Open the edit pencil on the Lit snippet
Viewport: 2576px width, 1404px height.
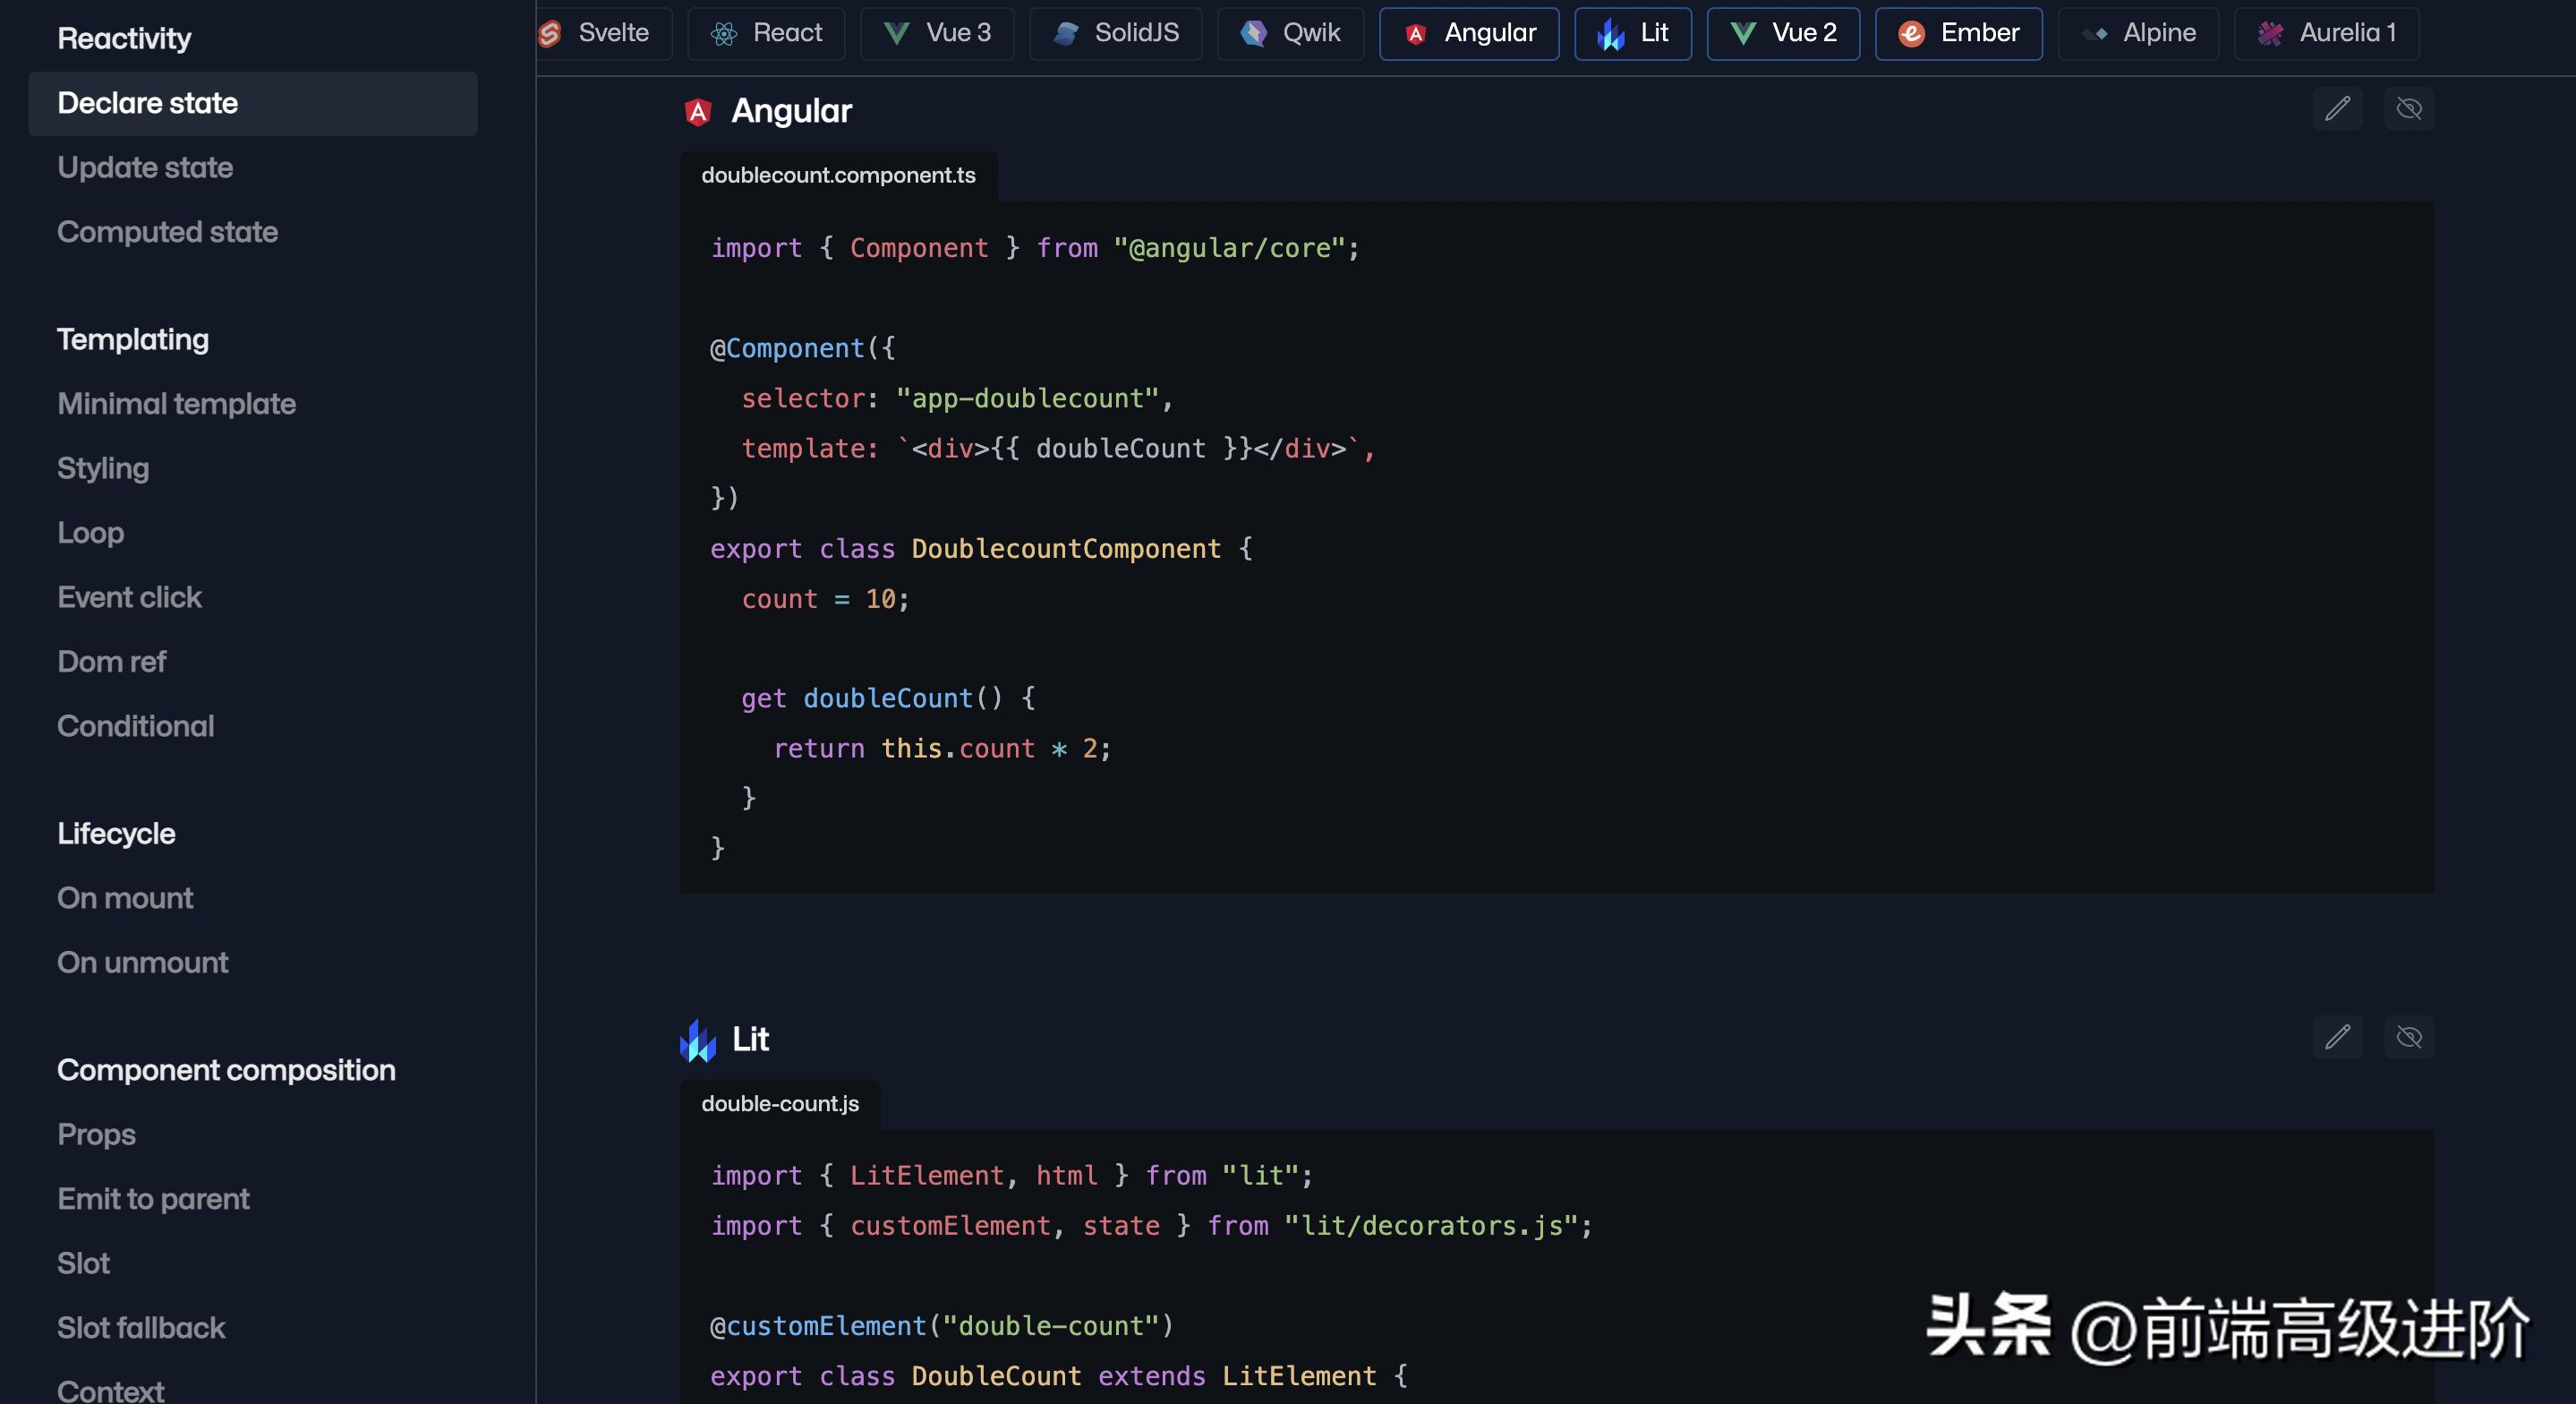click(x=2337, y=1038)
